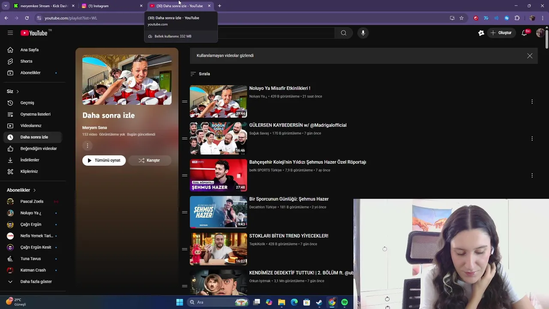Viewport: 549px width, 309px height.
Task: Open playlist more options three dots
Action: coord(87,146)
